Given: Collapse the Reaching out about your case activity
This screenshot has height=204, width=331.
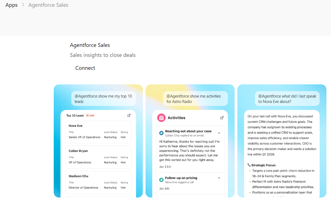Looking at the screenshot, I should tap(219, 133).
